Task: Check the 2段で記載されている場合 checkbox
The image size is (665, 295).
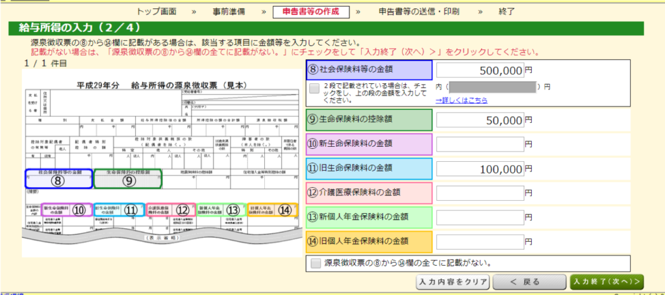Action: click(314, 88)
